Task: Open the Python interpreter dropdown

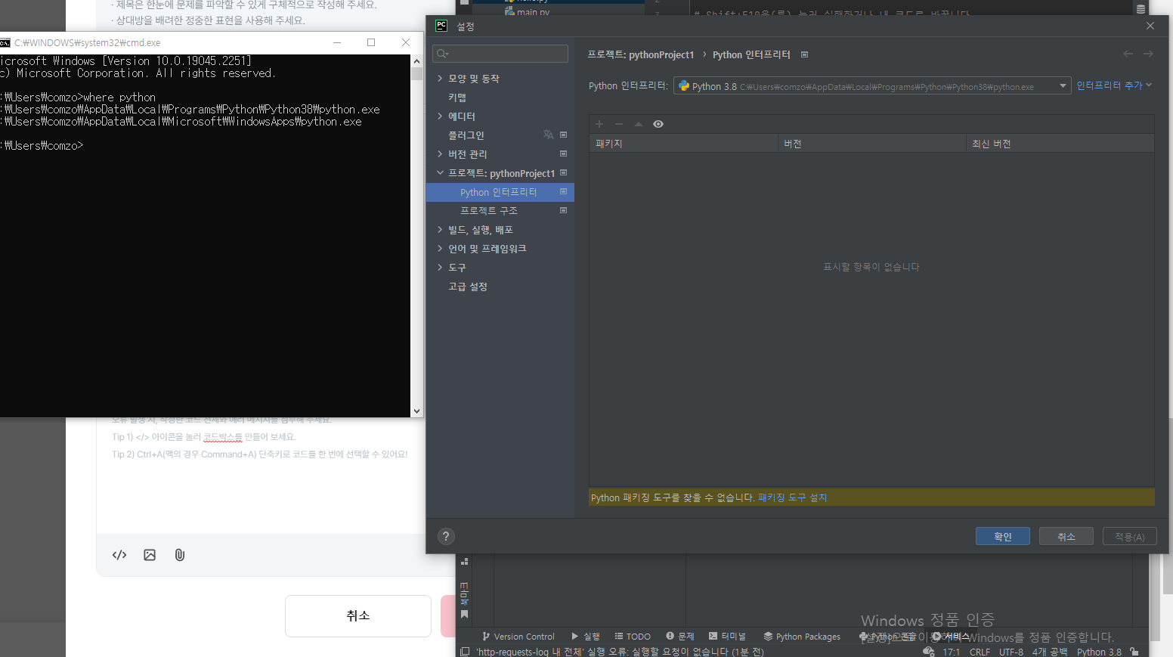Action: tap(872, 86)
